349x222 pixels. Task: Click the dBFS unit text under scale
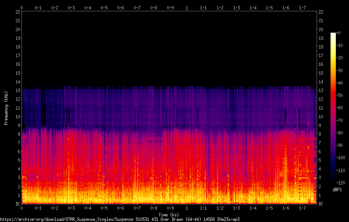tap(337, 190)
